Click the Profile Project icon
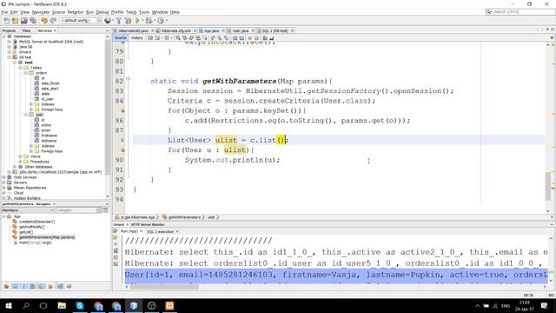The height and width of the screenshot is (313, 556). click(x=161, y=21)
